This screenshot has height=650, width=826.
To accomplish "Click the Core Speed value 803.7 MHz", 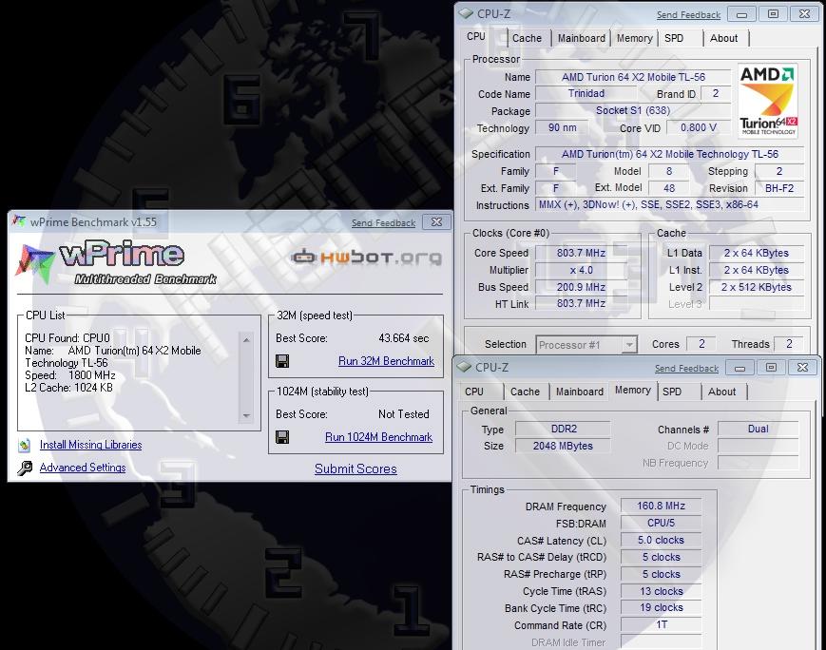I will [581, 253].
